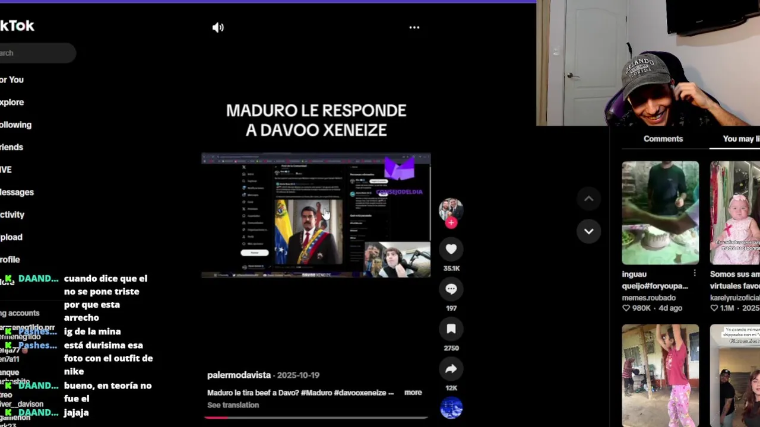Follow creator with the red plus badge
Image resolution: width=760 pixels, height=427 pixels.
(451, 223)
